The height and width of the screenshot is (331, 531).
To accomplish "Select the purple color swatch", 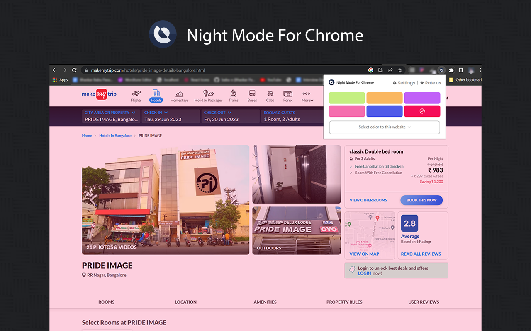I will (422, 98).
